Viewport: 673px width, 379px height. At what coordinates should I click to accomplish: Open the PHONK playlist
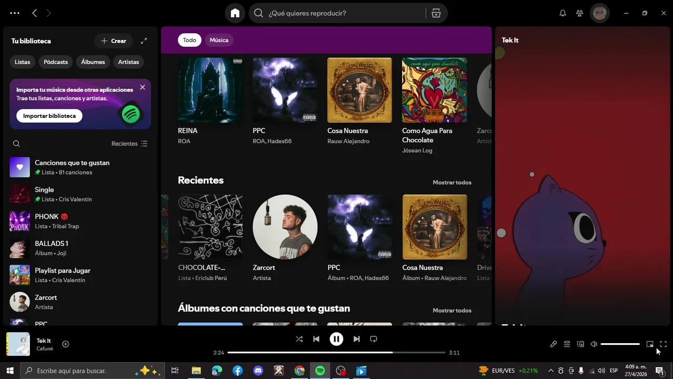pos(80,221)
